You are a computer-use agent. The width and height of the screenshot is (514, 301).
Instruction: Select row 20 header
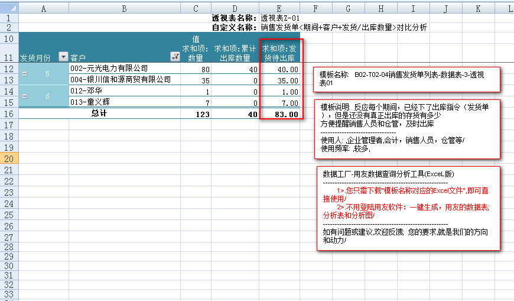tap(9, 158)
